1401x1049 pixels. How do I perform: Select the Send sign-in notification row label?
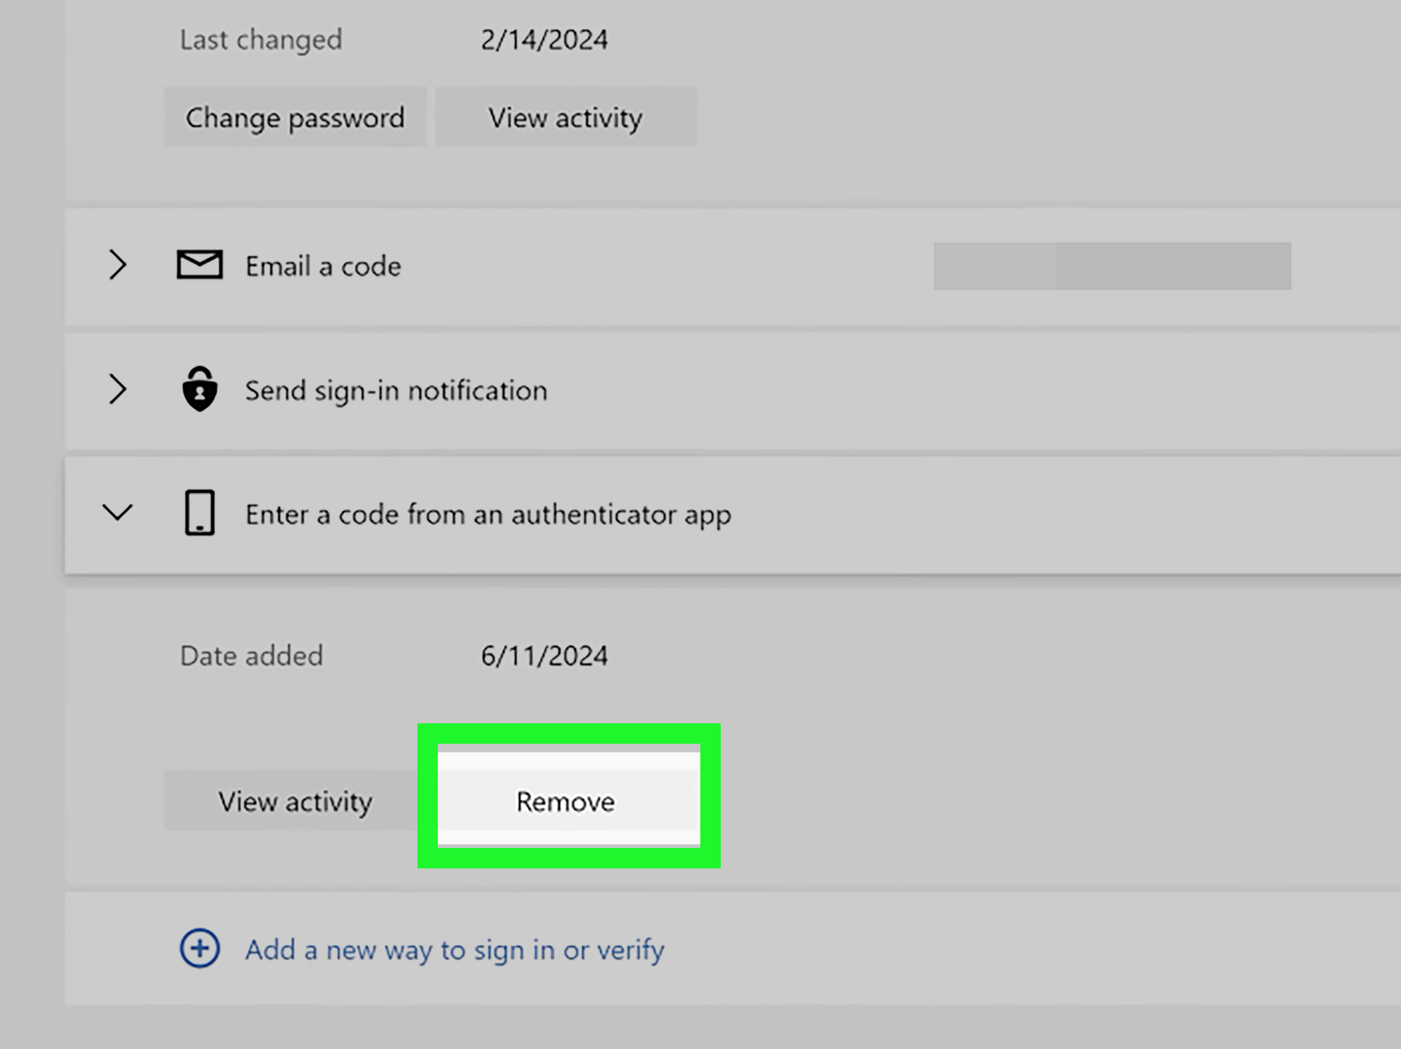[396, 391]
